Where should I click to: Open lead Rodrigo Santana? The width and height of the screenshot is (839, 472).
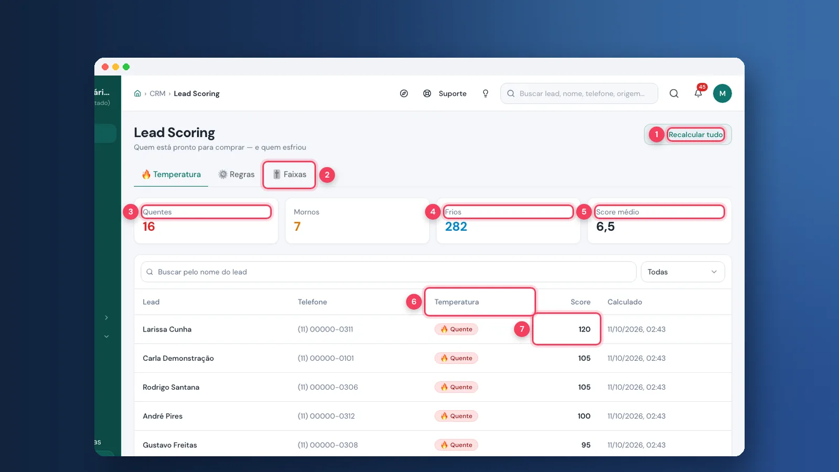[x=171, y=387]
